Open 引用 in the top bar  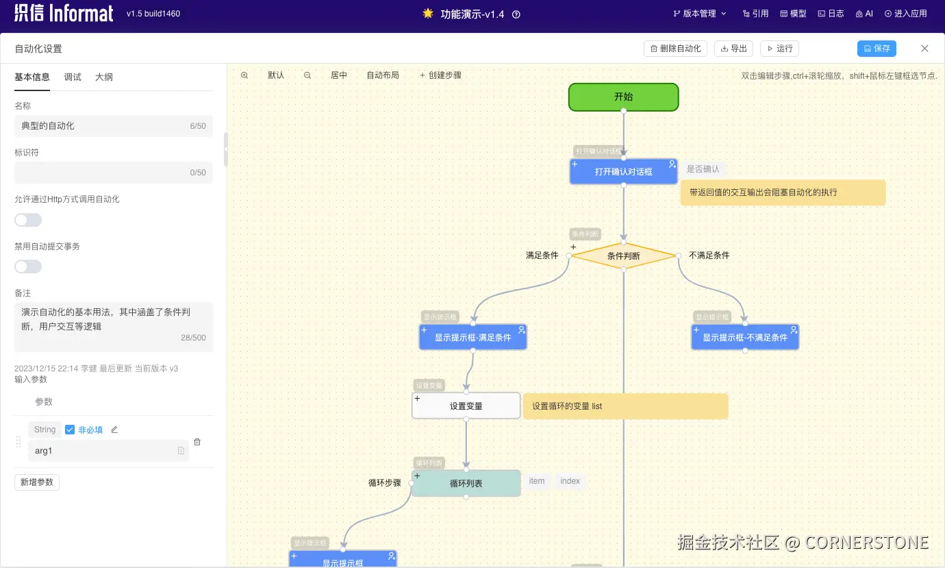[755, 14]
